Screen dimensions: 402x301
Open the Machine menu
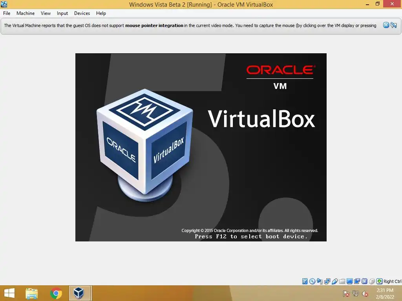tap(26, 13)
